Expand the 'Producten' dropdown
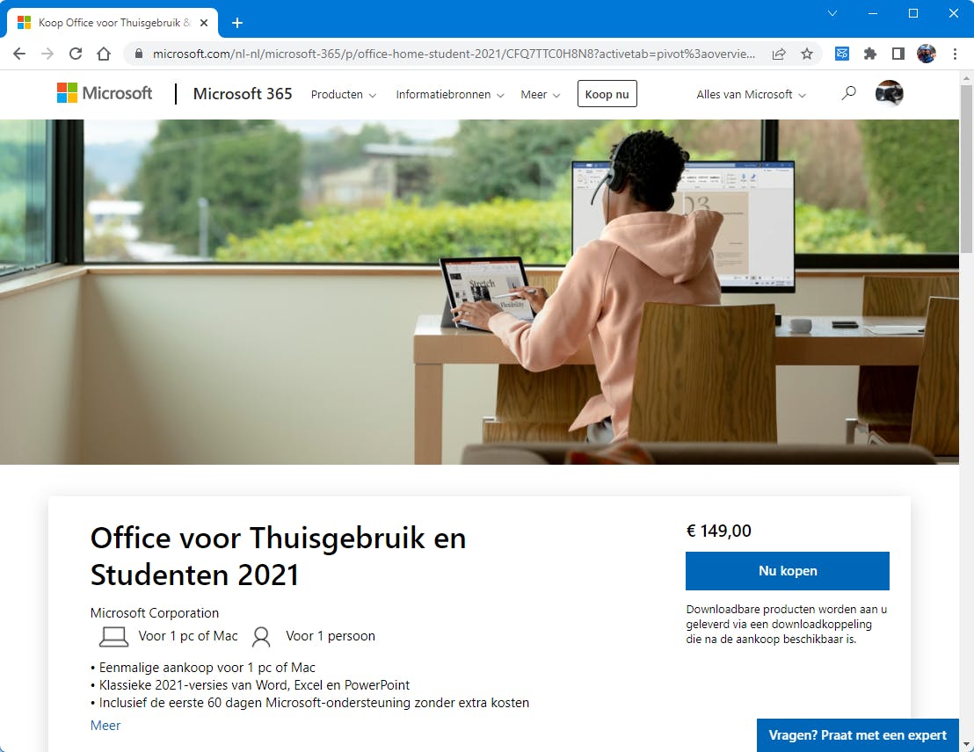The width and height of the screenshot is (974, 752). click(x=343, y=94)
